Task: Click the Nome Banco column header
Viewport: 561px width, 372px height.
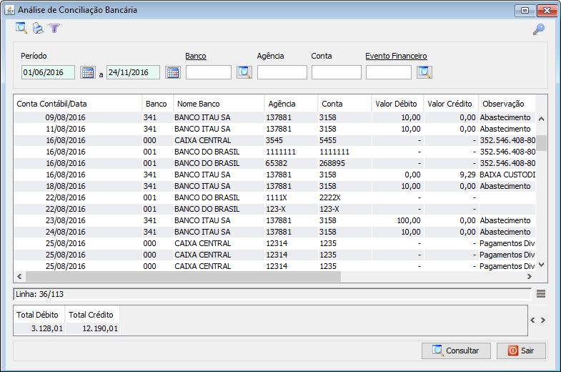Action: 219,104
